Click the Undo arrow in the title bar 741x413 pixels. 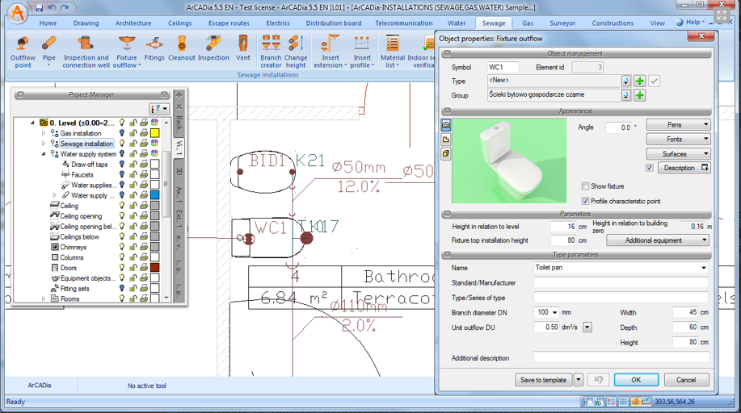coord(52,7)
